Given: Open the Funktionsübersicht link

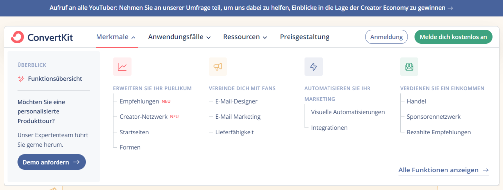Looking at the screenshot, I should point(50,79).
